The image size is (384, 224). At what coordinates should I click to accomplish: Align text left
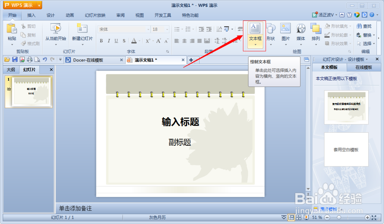(177, 41)
